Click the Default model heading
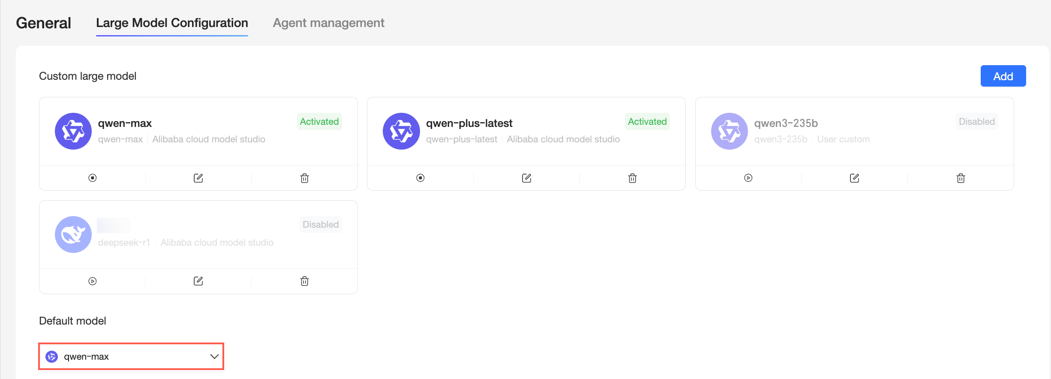Screen dimensions: 1051x379 click(72, 321)
